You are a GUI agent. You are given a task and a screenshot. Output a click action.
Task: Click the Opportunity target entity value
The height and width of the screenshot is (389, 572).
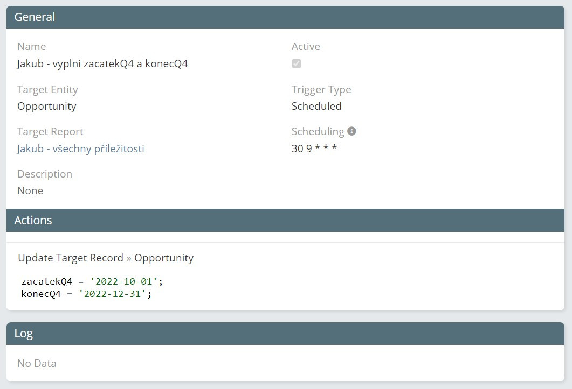tap(47, 106)
